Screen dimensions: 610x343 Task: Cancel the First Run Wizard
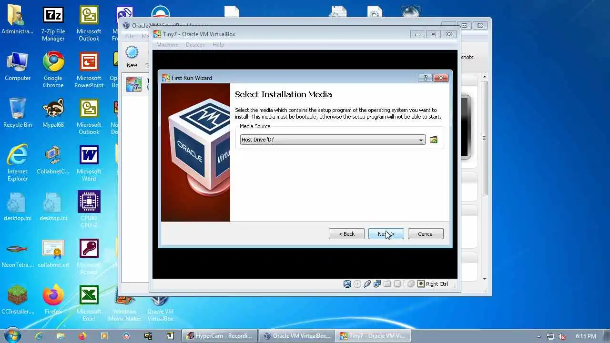[x=426, y=234]
